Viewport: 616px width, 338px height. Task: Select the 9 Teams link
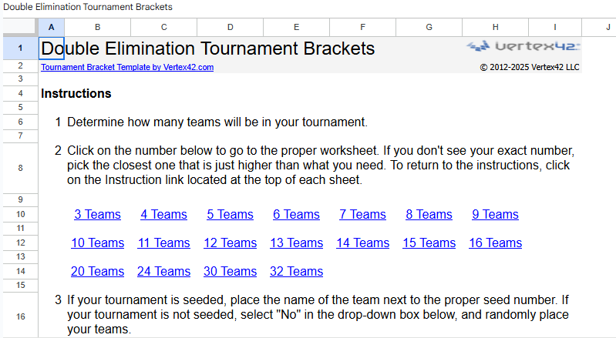pos(495,215)
